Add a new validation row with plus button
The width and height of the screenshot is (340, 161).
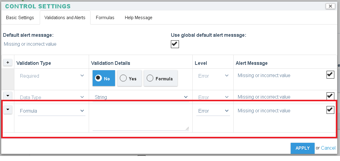point(7,63)
